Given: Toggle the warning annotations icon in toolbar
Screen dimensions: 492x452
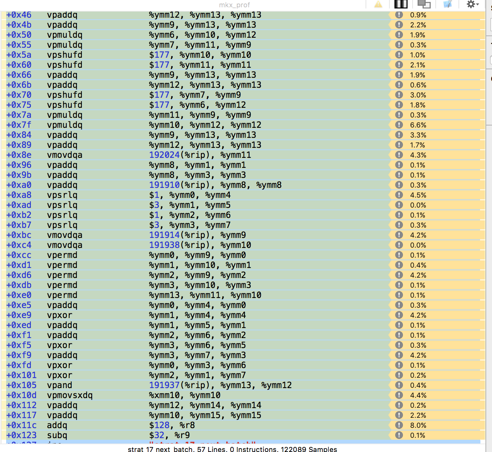Looking at the screenshot, I should click(x=378, y=4).
